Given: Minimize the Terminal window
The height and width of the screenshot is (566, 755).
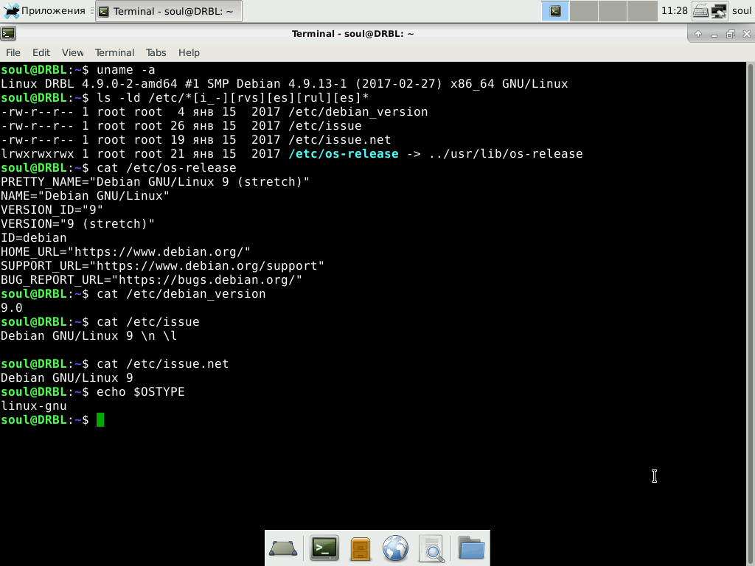Looking at the screenshot, I should click(x=714, y=34).
